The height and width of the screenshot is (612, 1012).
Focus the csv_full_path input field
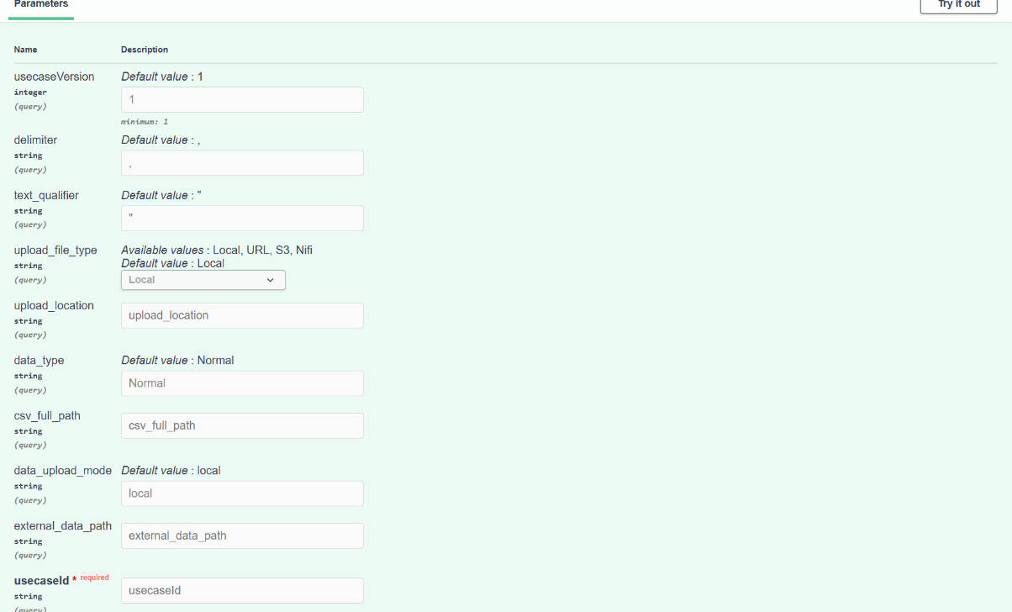(242, 425)
